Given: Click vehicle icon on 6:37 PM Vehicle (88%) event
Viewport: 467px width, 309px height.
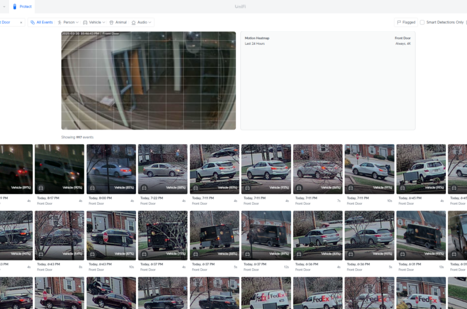Looking at the screenshot, I should [x=196, y=254].
